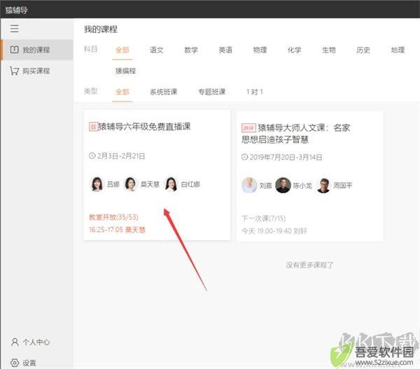Image resolution: width=420 pixels, height=369 pixels.
Task: Filter by 系统班课 type
Action: (x=163, y=92)
